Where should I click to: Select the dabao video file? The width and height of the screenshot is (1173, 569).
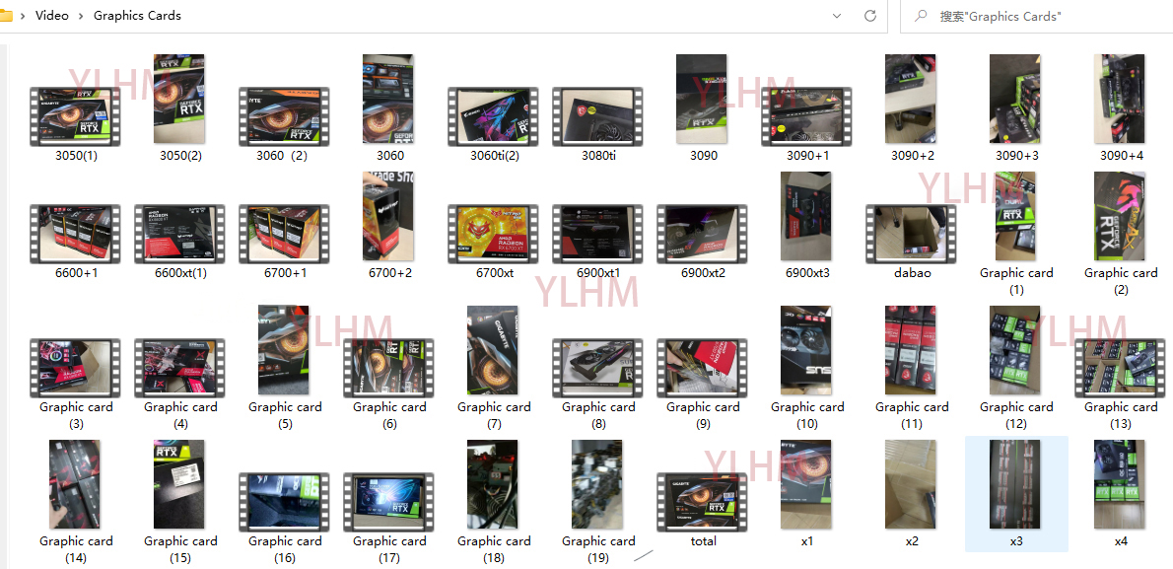tap(911, 234)
